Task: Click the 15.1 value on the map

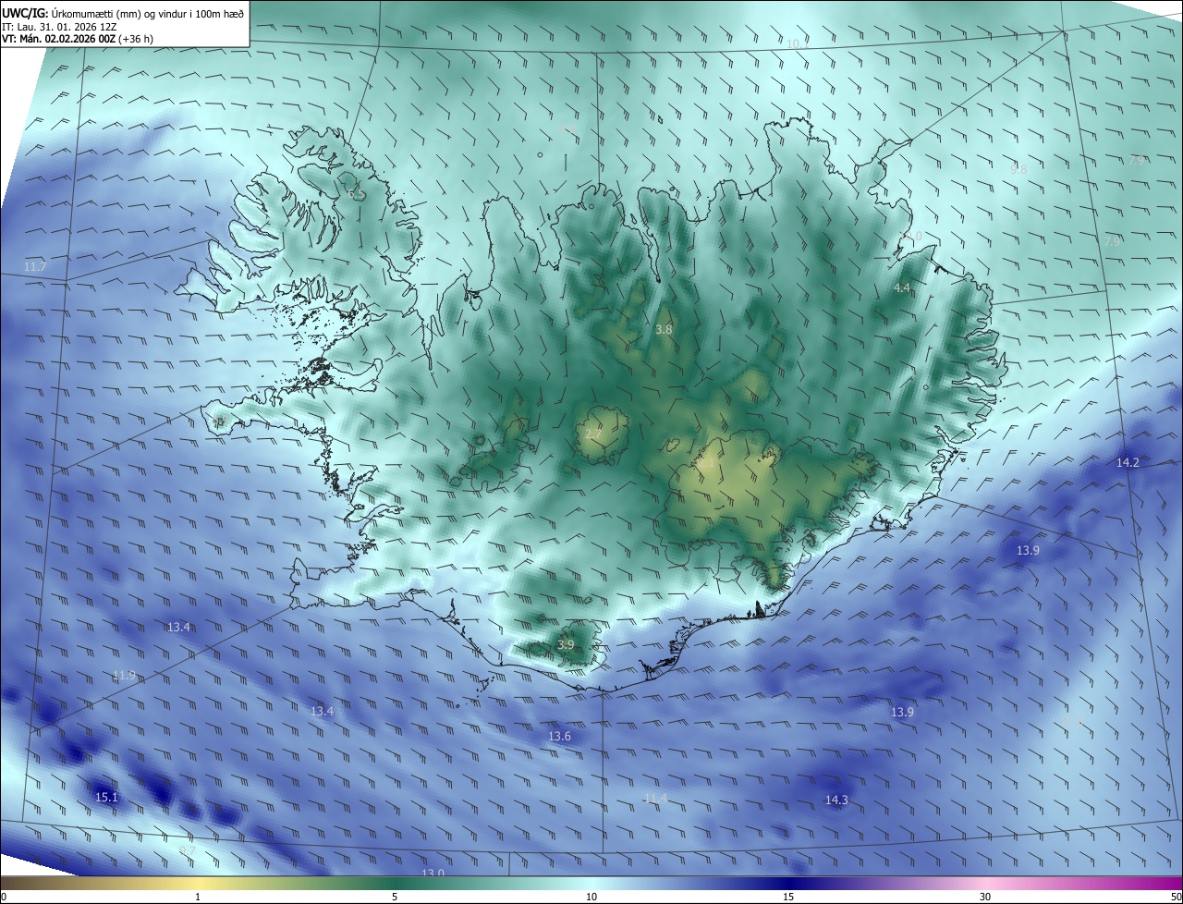Action: (x=106, y=797)
